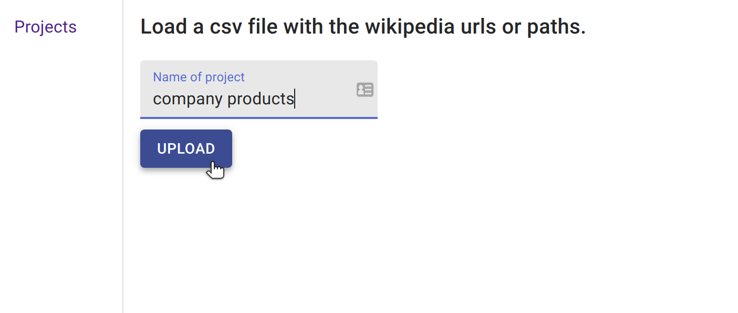Click the contact card autofill icon
The height and width of the screenshot is (313, 738).
click(x=365, y=90)
